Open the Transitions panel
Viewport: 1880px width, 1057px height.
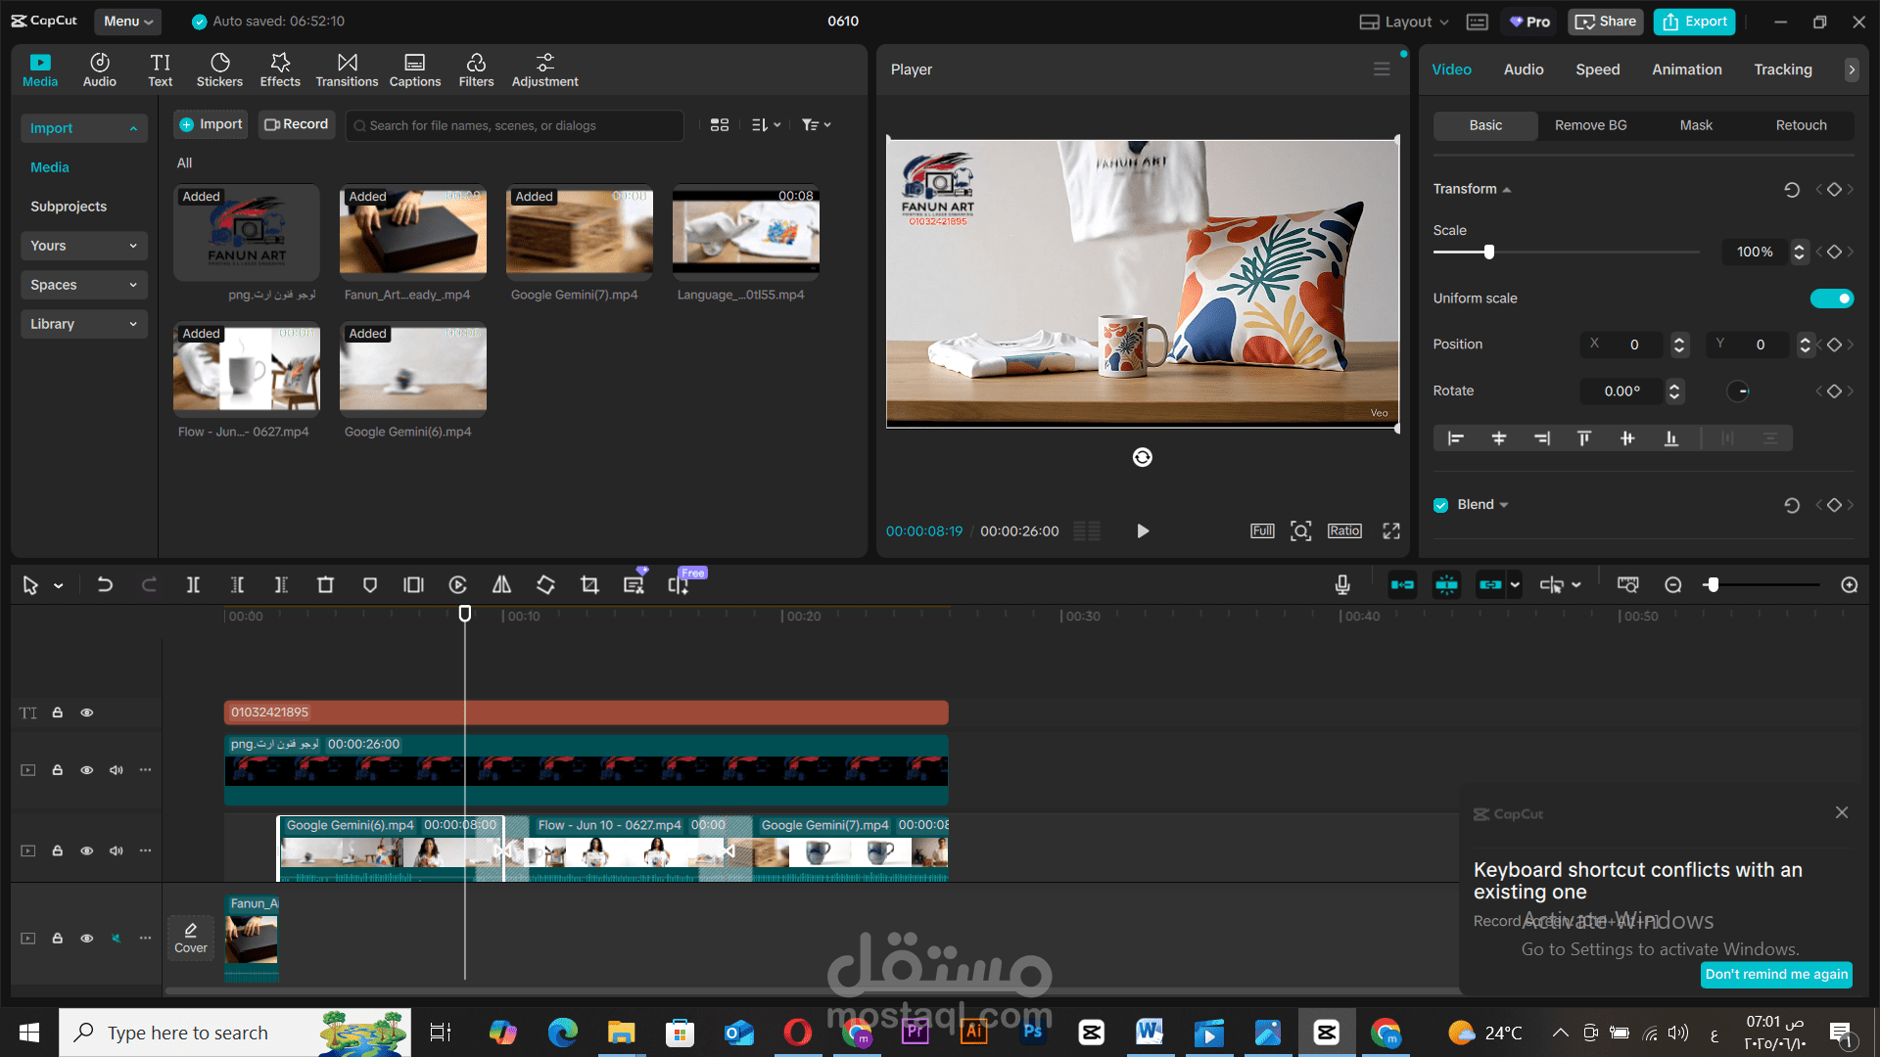pyautogui.click(x=347, y=69)
